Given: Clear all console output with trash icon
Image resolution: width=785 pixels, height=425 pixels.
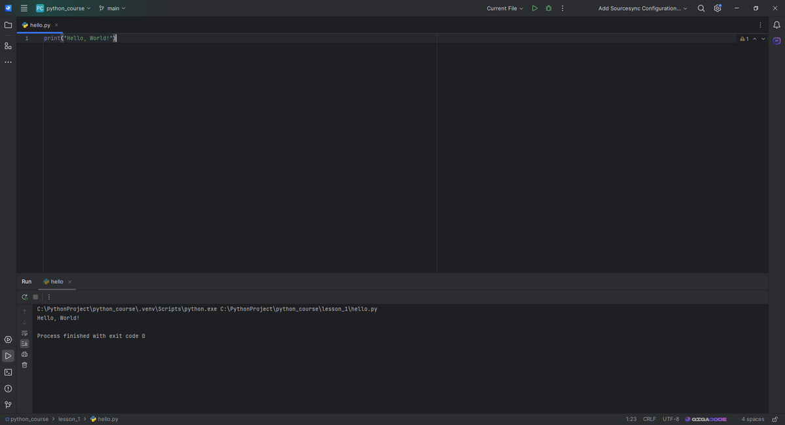Looking at the screenshot, I should (24, 365).
